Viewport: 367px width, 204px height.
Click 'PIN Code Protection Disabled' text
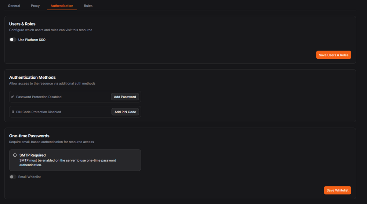click(x=39, y=112)
